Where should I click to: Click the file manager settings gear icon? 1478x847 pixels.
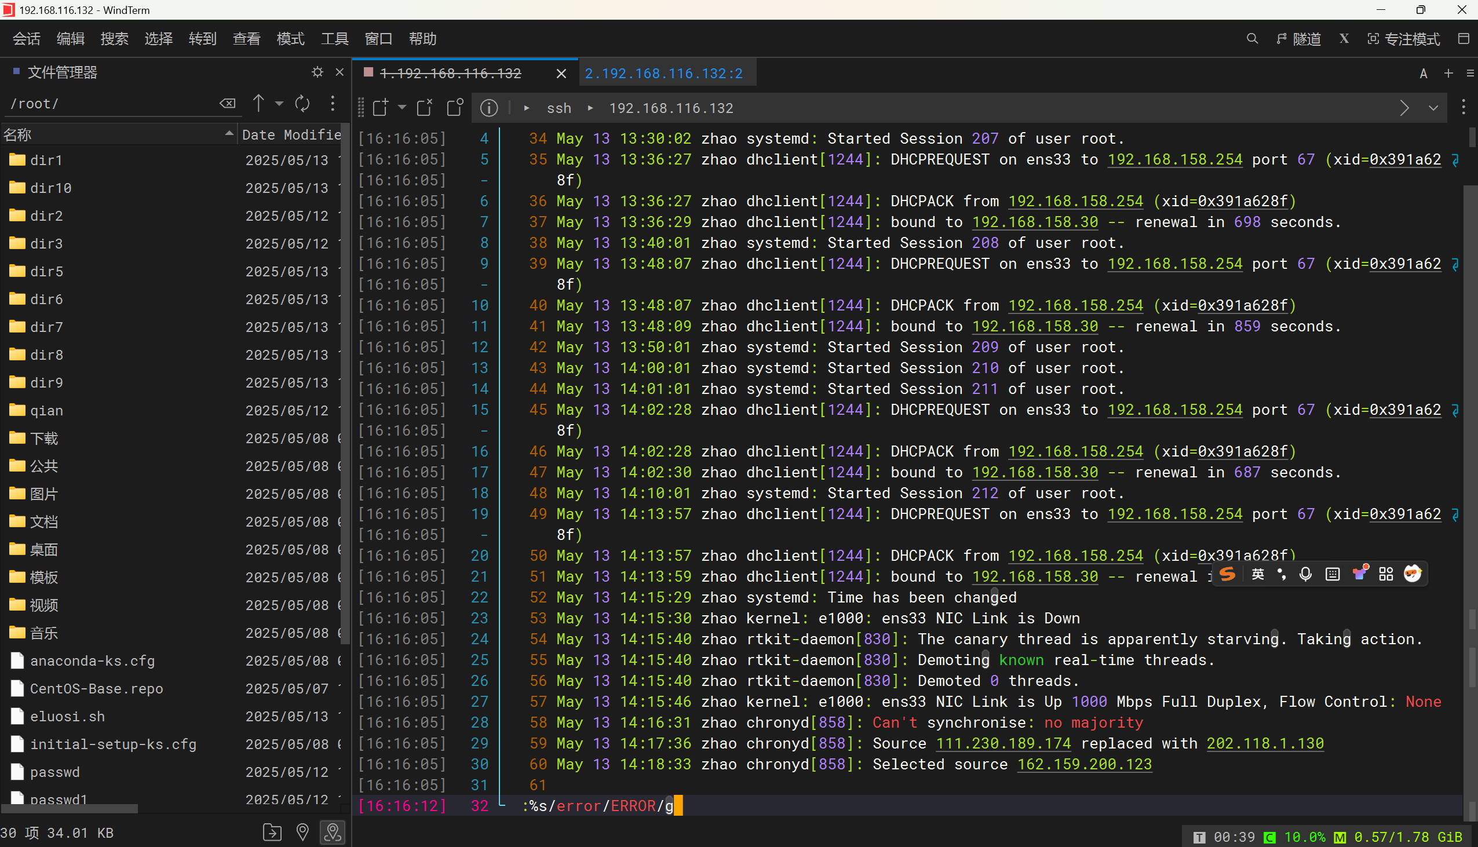(317, 72)
